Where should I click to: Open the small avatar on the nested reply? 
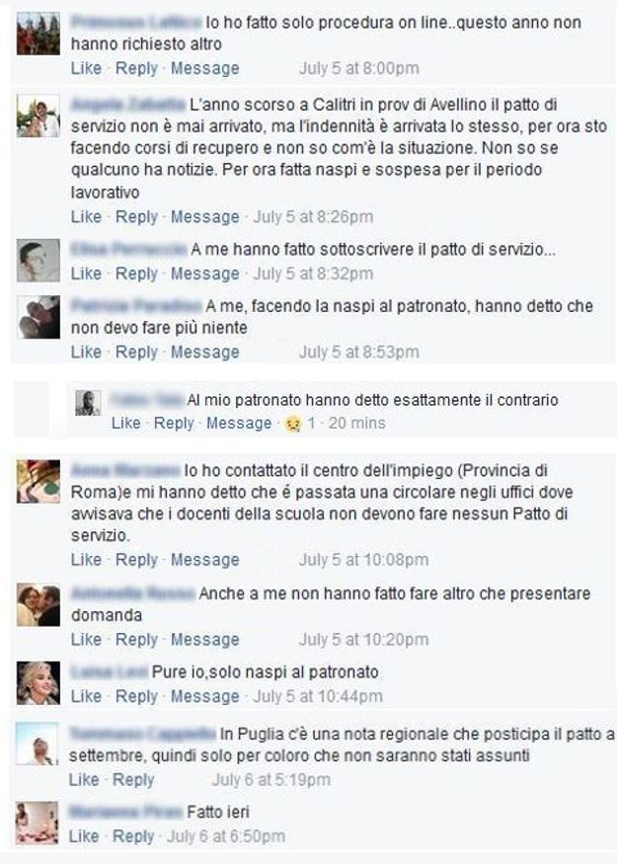click(88, 403)
